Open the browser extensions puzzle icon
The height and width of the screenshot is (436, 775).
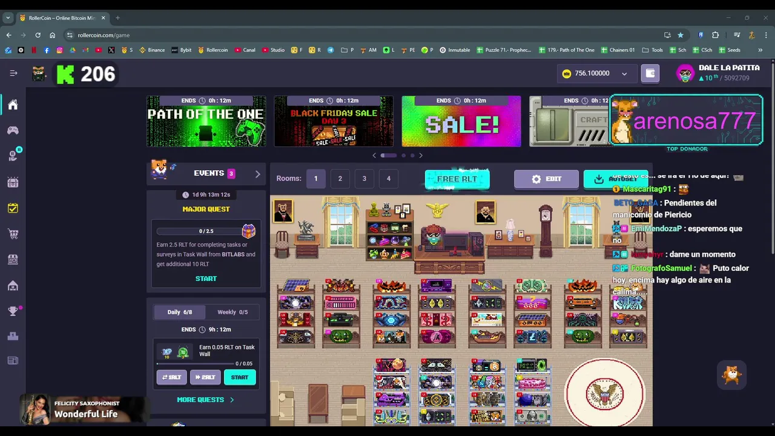pyautogui.click(x=715, y=35)
